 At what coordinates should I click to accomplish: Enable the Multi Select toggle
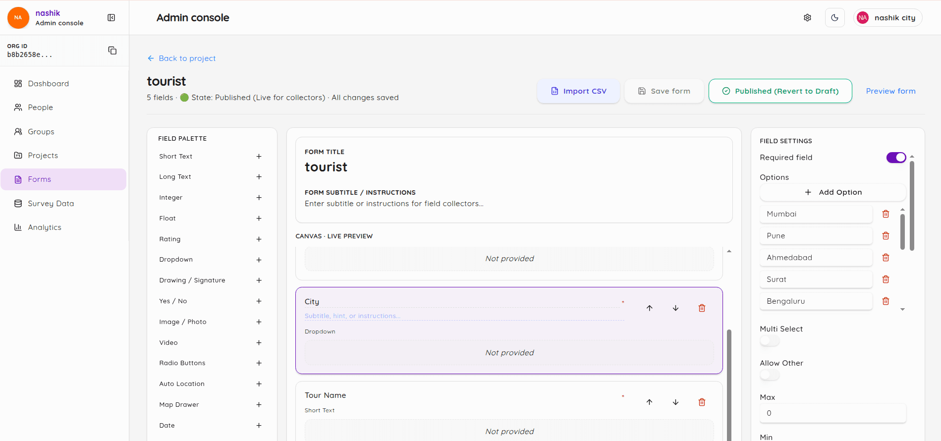click(770, 341)
